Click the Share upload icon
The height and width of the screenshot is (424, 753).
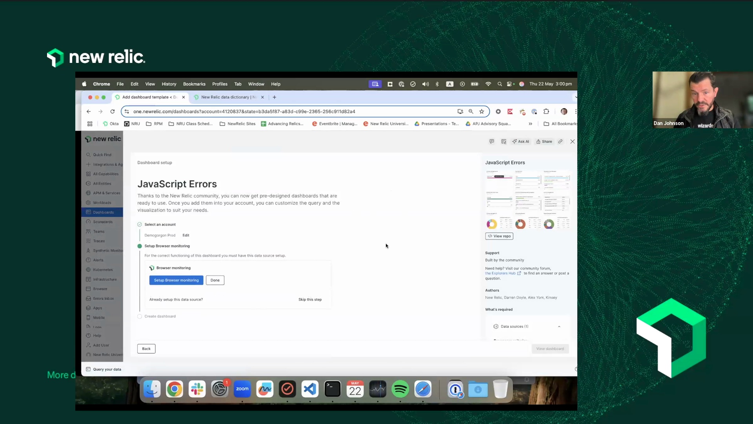coord(538,141)
